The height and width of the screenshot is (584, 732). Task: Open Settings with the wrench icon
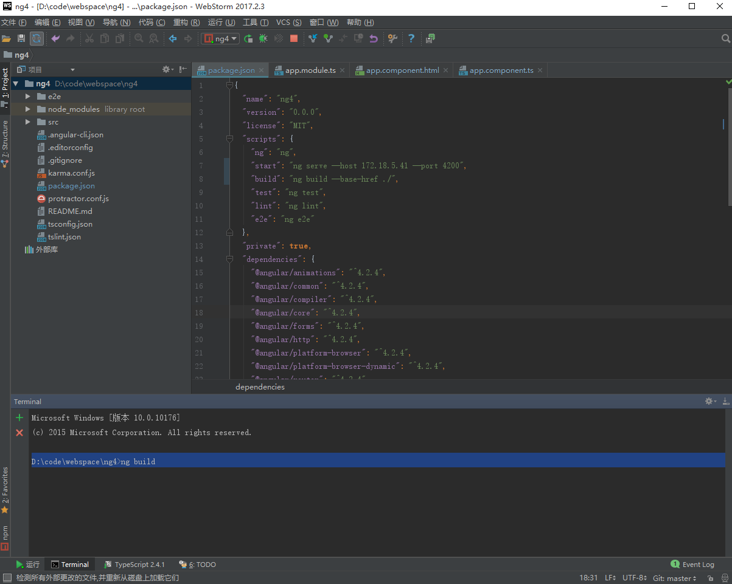click(392, 38)
